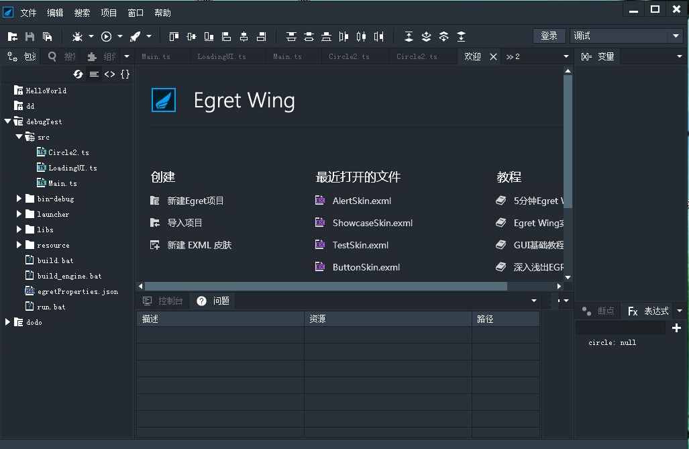Close the 欢迎 welcome tab
The height and width of the screenshot is (449, 689).
point(494,57)
